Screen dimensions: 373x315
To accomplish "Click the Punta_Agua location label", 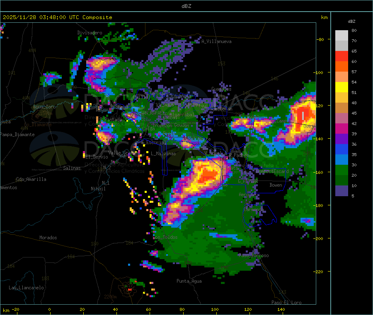I will (189, 281).
